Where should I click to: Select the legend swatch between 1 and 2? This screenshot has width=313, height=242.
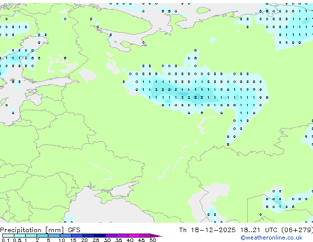(31, 236)
